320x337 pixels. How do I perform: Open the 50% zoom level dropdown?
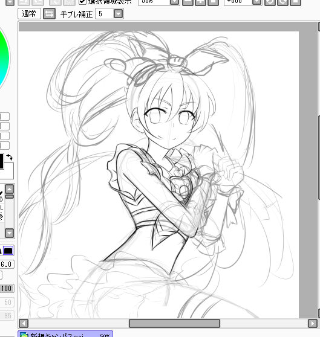[175, 2]
